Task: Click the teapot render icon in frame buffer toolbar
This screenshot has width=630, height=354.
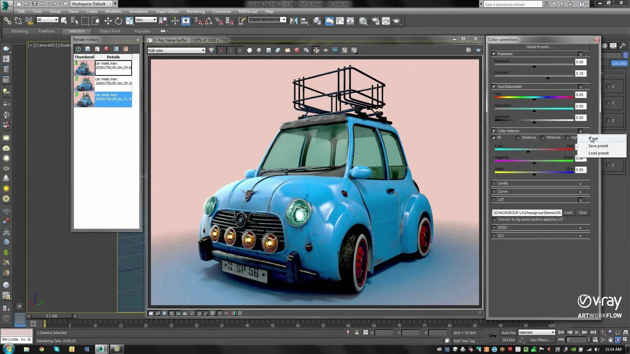Action: pos(325,50)
